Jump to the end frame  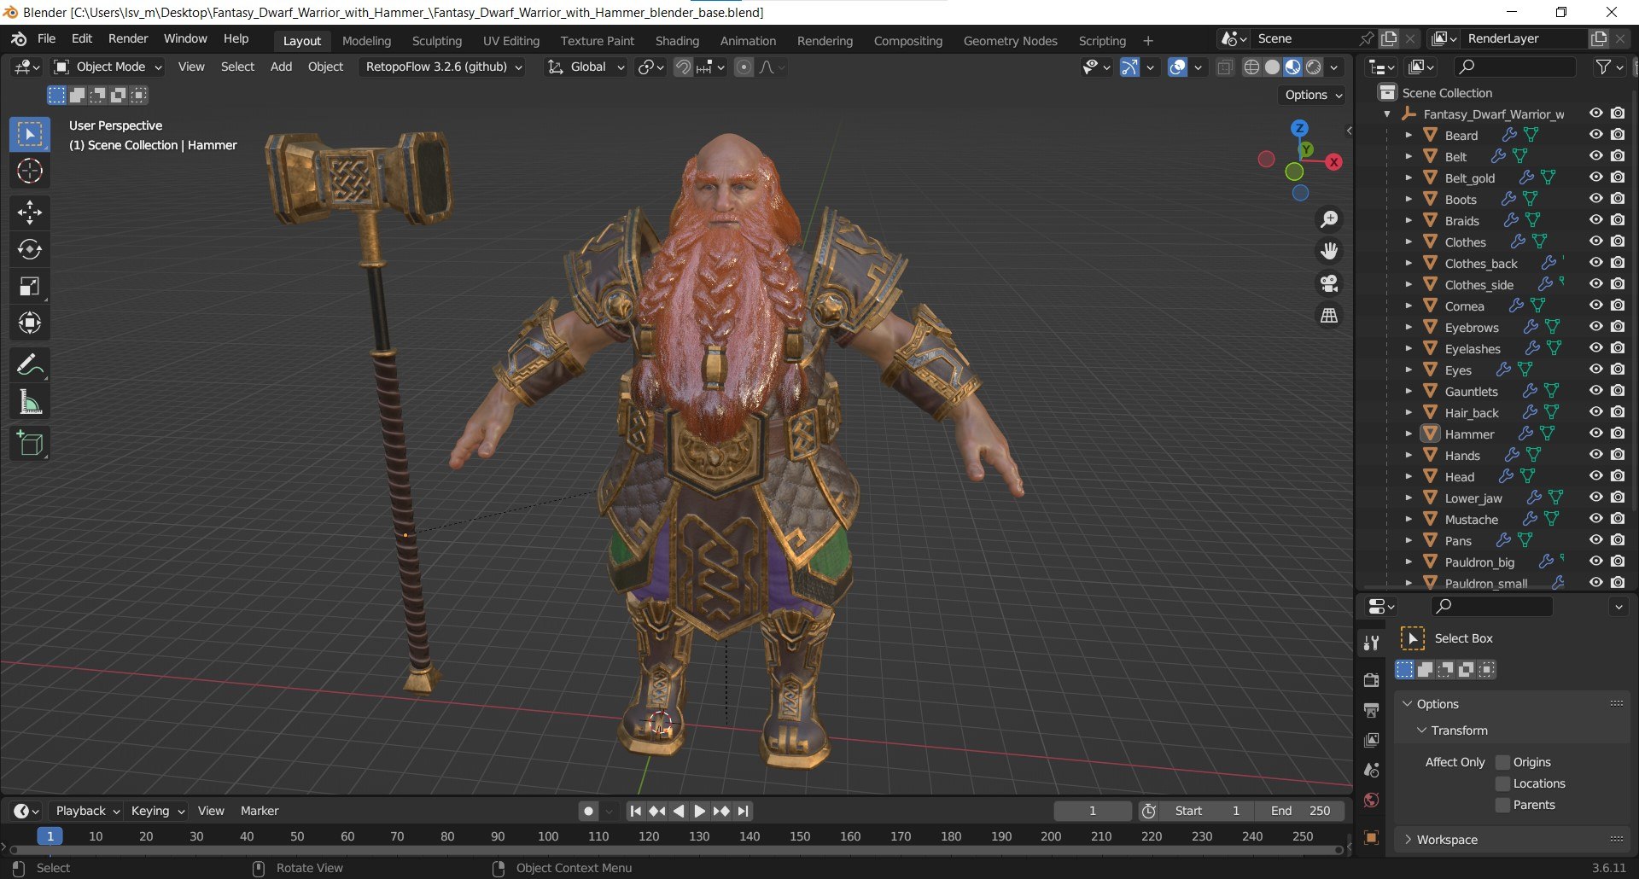(x=744, y=812)
